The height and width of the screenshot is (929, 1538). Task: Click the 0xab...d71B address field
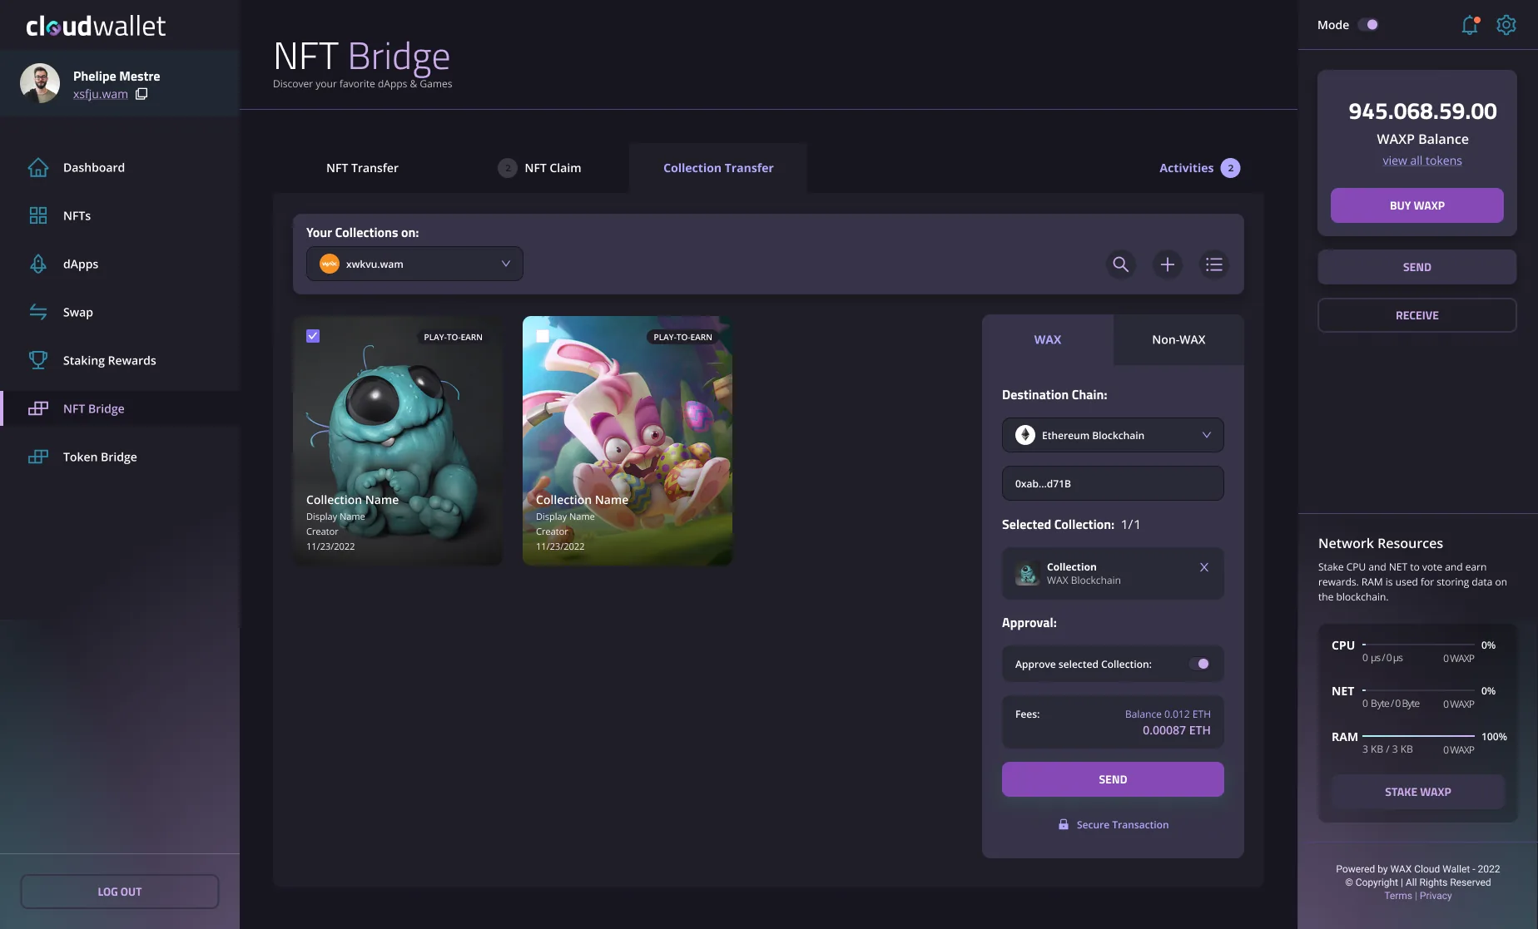[1113, 483]
